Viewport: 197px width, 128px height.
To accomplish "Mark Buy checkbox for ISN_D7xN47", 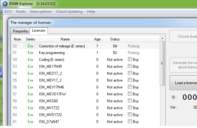I will tap(130, 121).
